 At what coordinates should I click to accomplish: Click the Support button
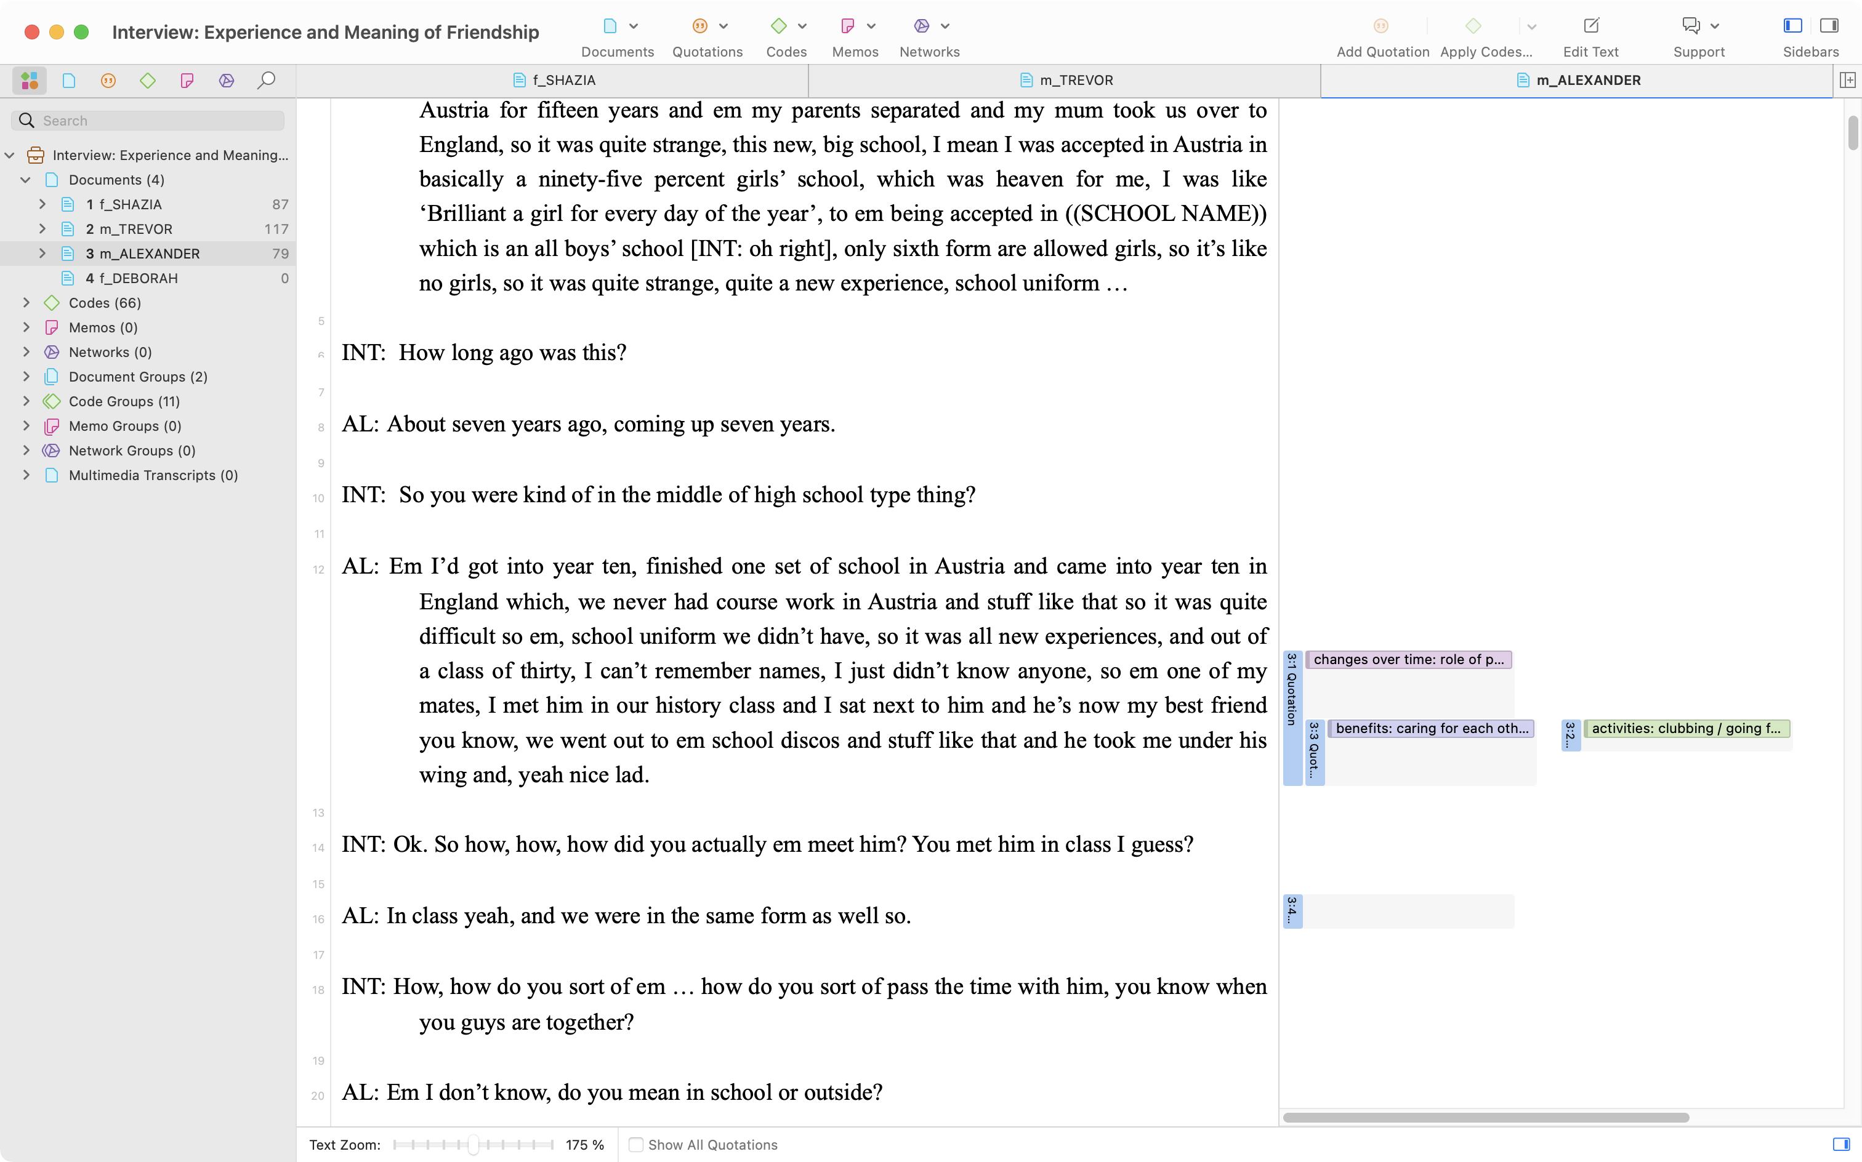tap(1691, 26)
